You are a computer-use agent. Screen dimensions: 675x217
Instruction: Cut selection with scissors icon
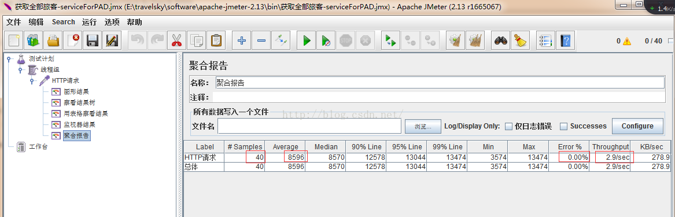click(177, 41)
